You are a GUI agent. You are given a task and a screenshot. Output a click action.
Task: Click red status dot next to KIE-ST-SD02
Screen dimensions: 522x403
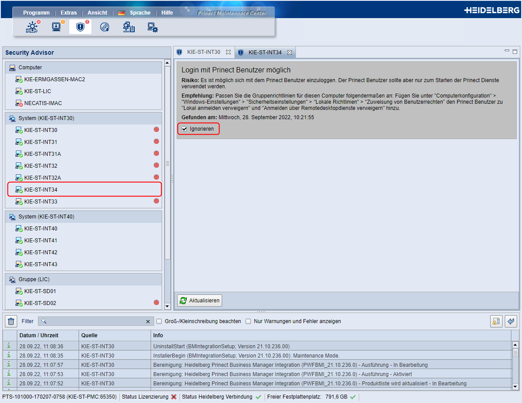156,302
